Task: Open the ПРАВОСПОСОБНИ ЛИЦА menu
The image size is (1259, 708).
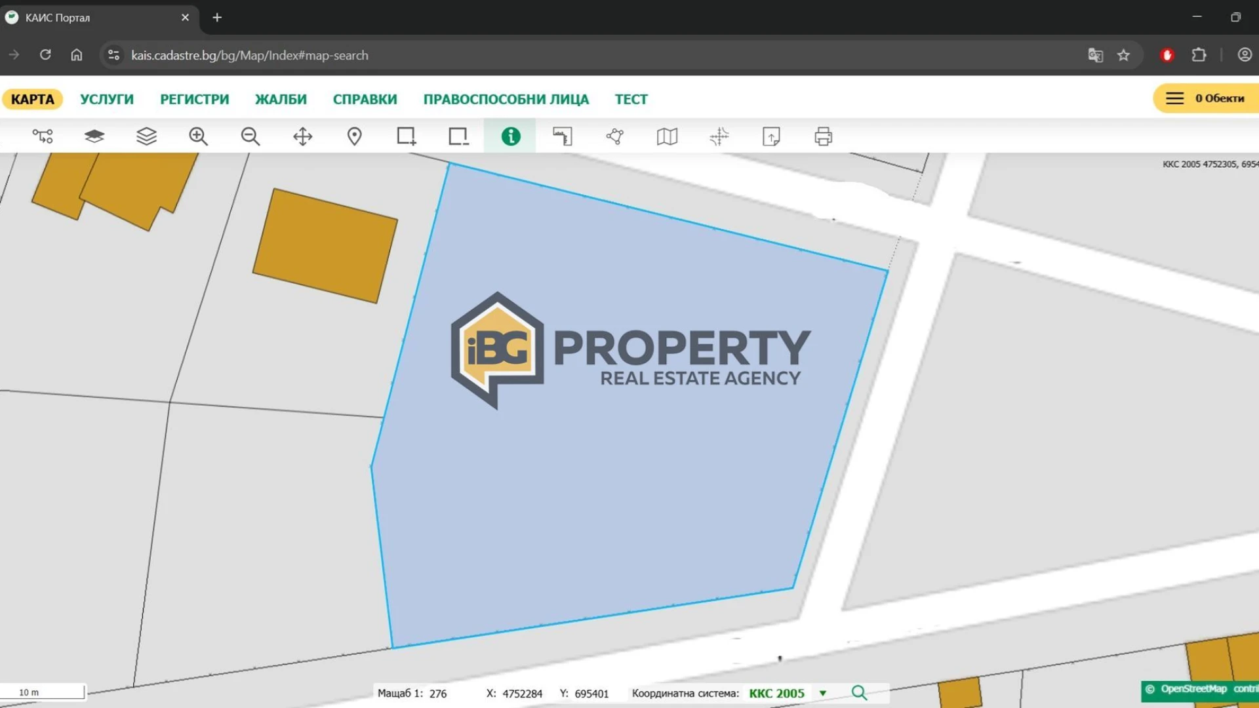Action: tap(506, 99)
